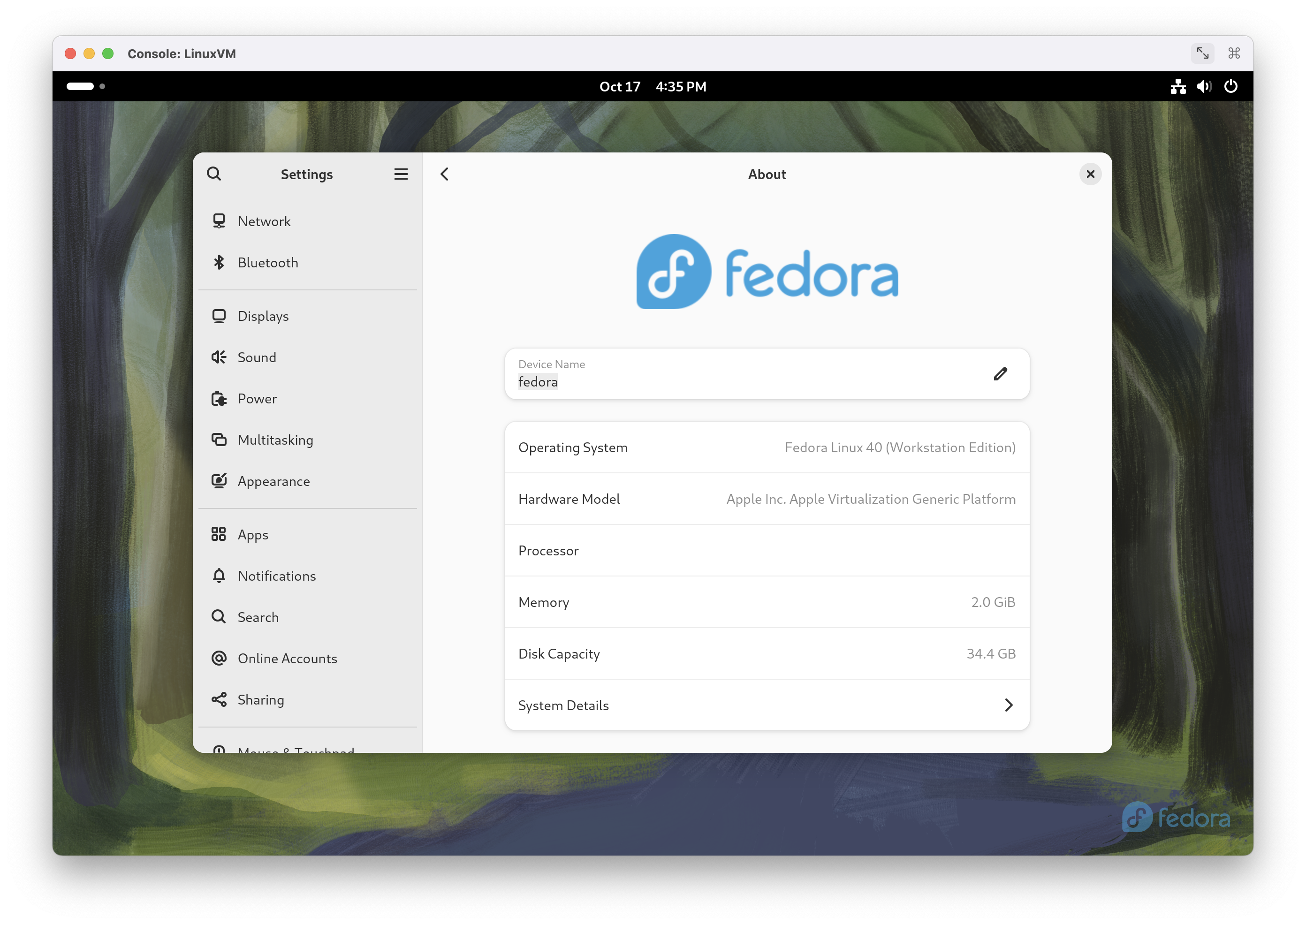
Task: Switch to the Sound panel
Action: pyautogui.click(x=308, y=357)
